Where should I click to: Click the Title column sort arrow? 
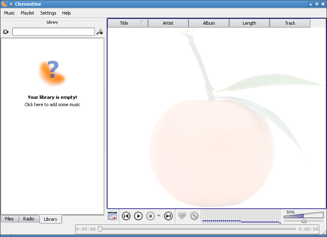142,23
